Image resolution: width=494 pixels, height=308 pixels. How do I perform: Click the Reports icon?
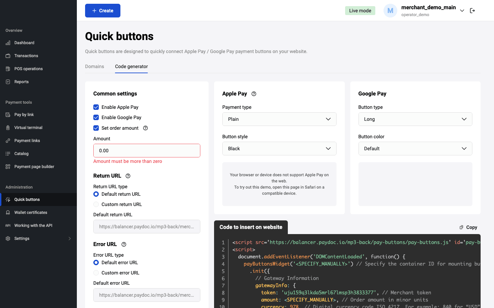click(8, 82)
